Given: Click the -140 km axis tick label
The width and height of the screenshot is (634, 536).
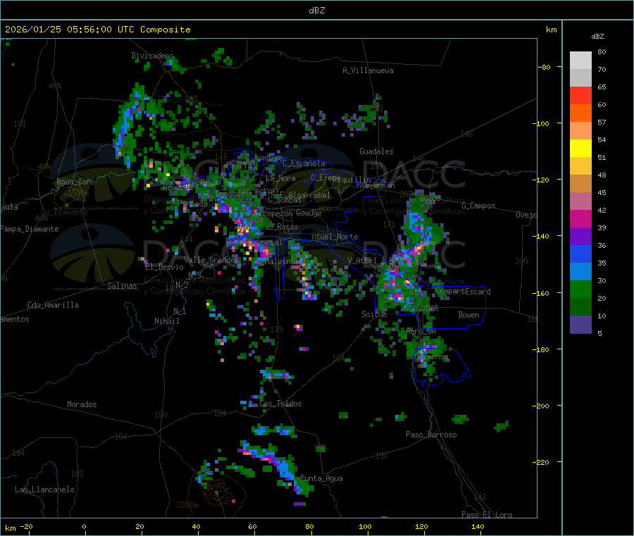Looking at the screenshot, I should (542, 236).
